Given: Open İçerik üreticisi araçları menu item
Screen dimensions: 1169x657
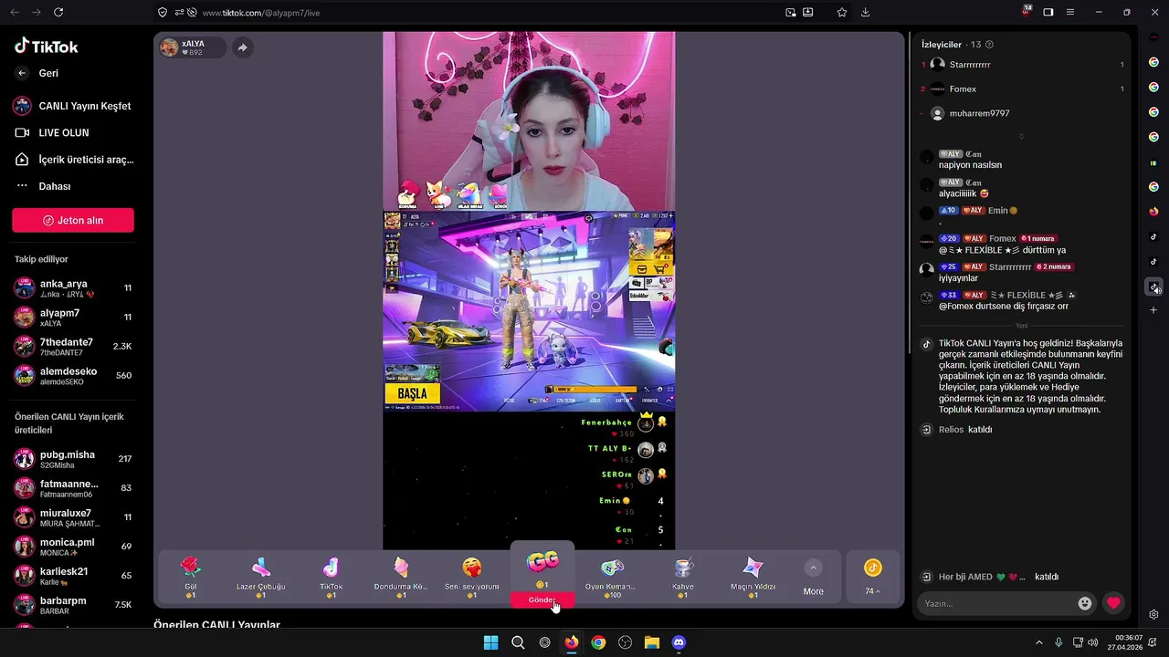Looking at the screenshot, I should pyautogui.click(x=73, y=160).
